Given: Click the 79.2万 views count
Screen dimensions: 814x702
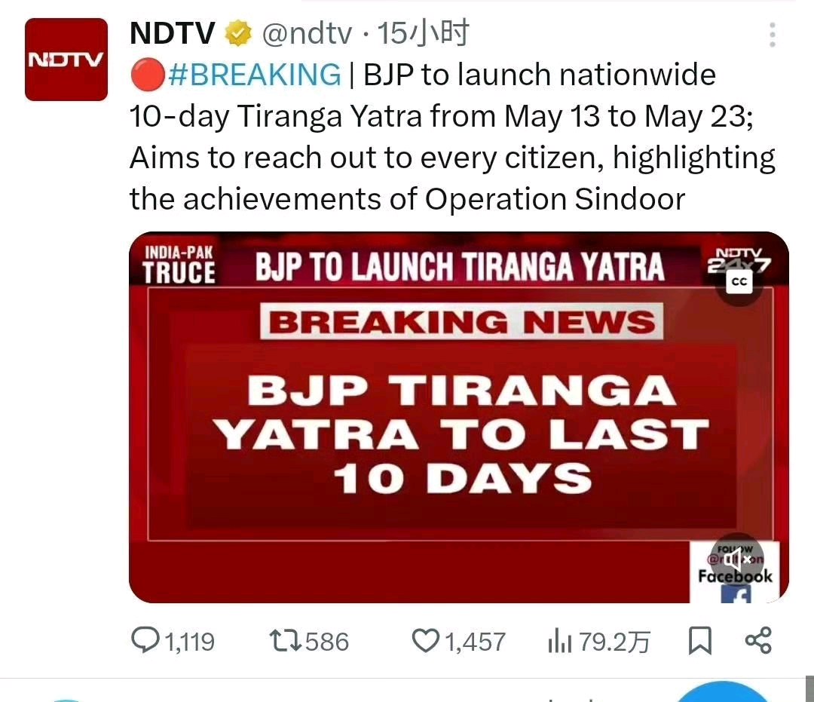Looking at the screenshot, I should [615, 642].
